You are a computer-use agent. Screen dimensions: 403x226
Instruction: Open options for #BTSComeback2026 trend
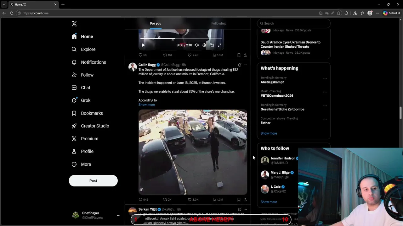pos(325,92)
